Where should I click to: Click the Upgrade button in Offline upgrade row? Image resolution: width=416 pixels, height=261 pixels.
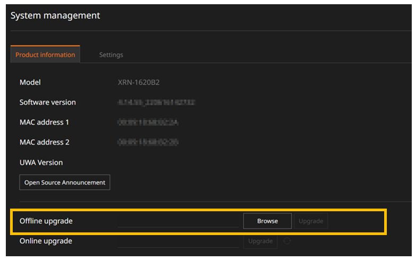click(311, 221)
